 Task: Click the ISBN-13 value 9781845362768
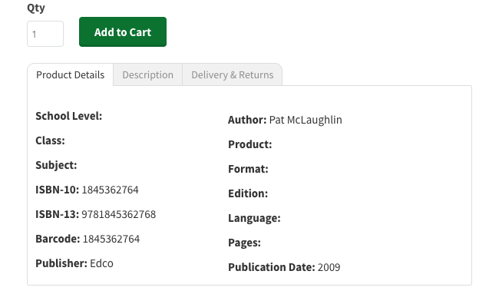click(x=118, y=214)
